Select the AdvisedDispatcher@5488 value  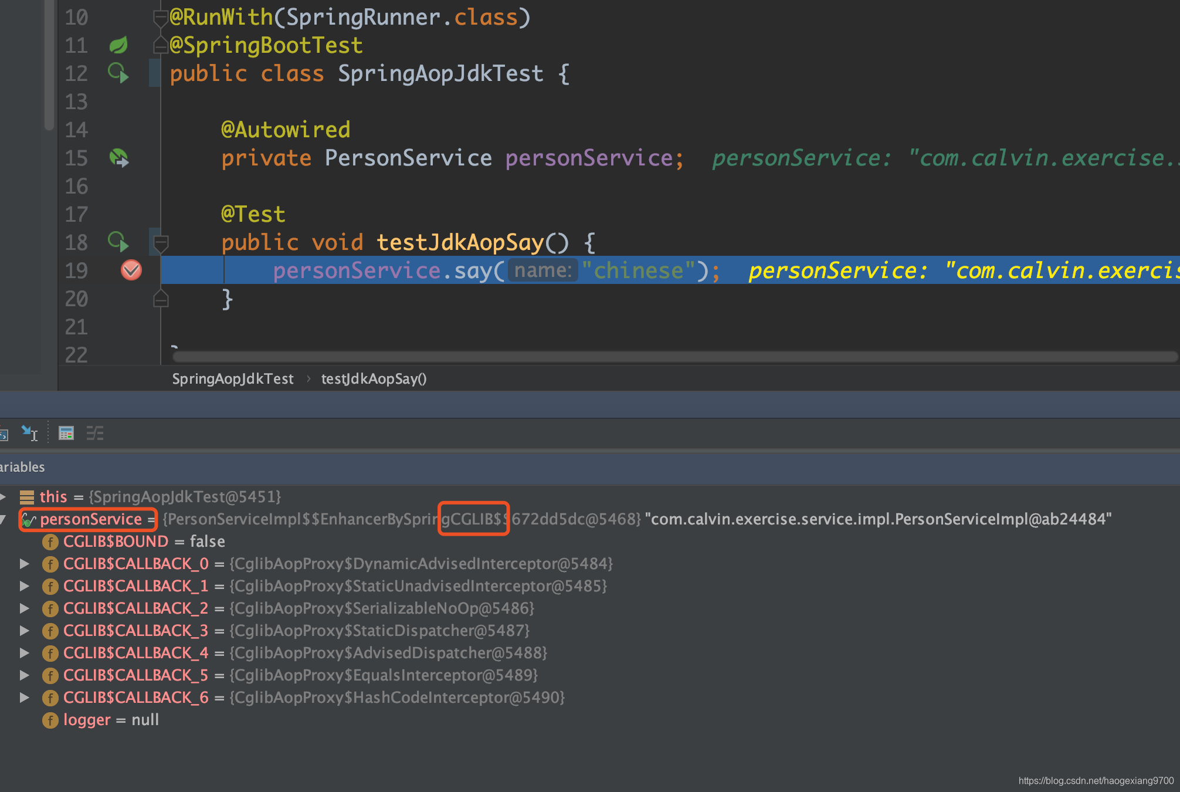388,653
